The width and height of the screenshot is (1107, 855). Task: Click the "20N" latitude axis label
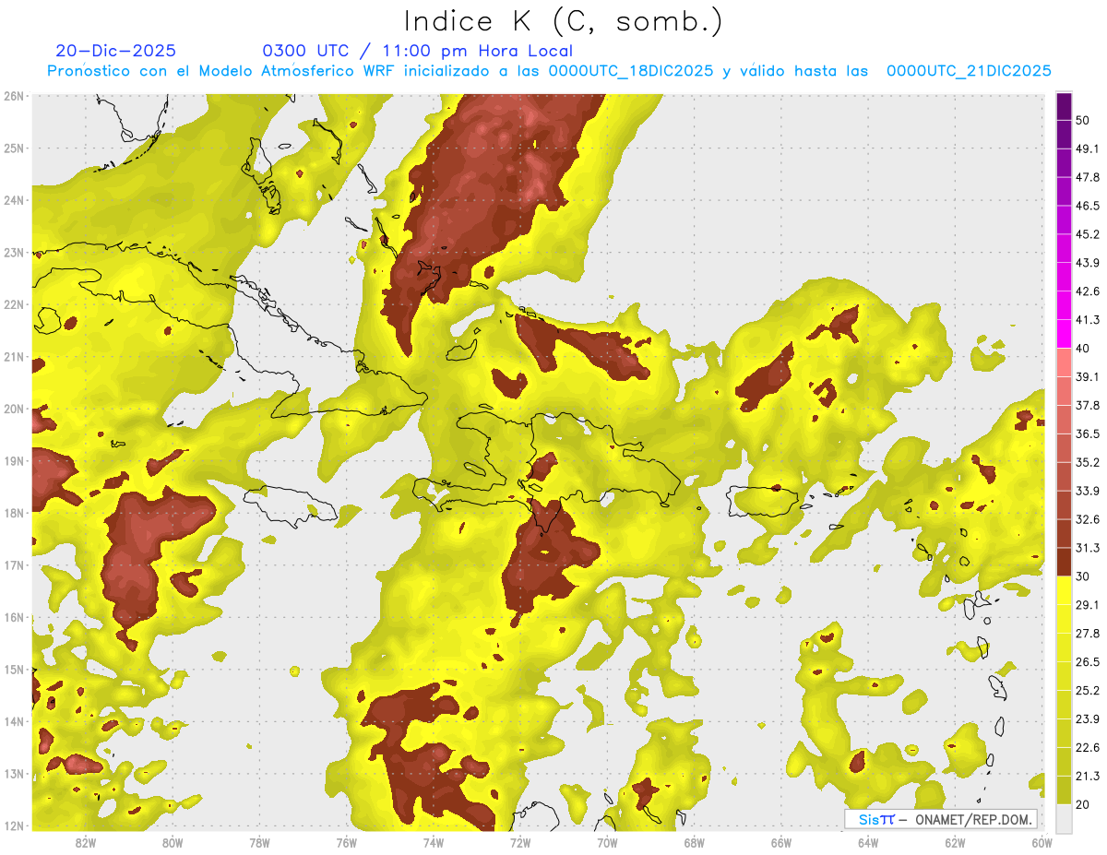[14, 409]
